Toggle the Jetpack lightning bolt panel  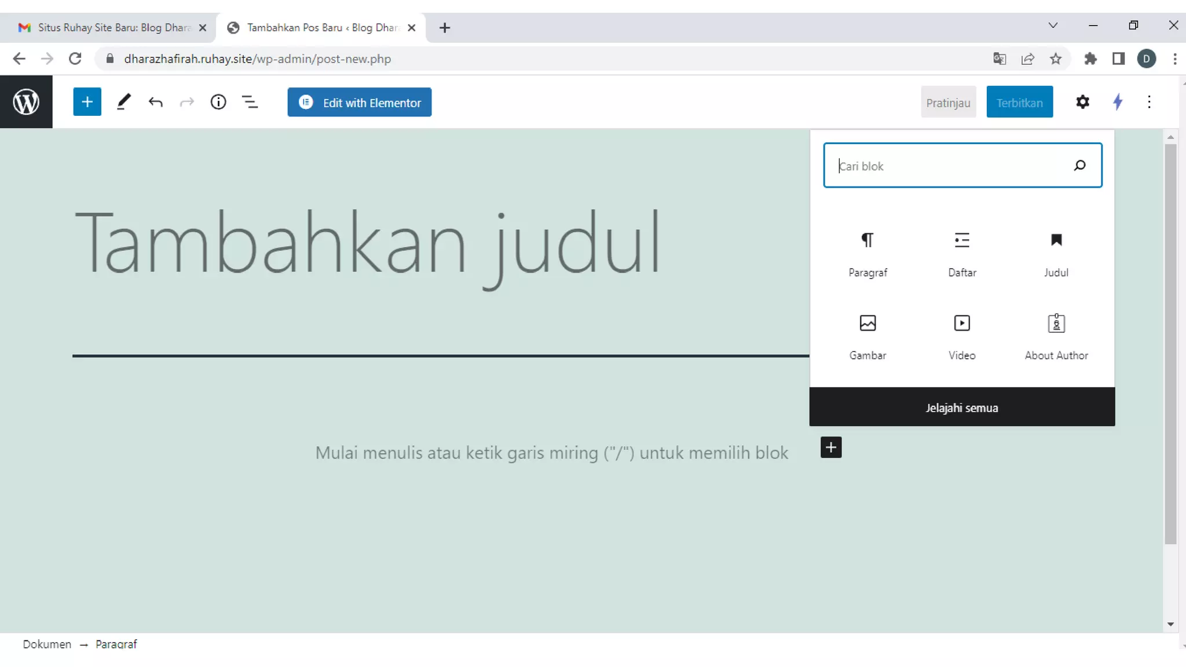(x=1118, y=102)
